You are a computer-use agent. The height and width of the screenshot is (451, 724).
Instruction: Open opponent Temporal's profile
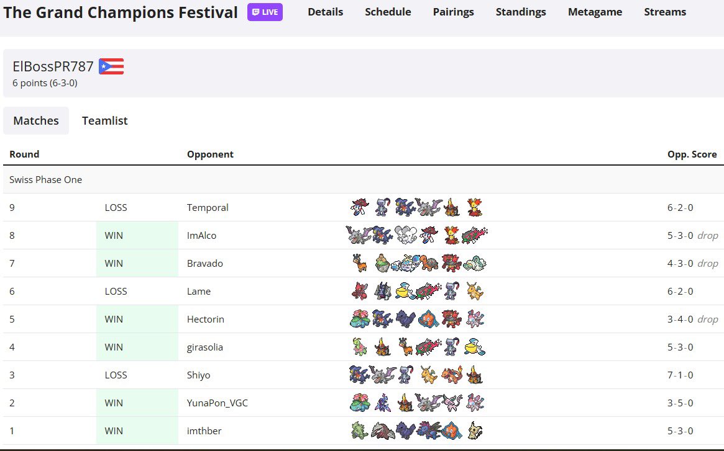tap(208, 208)
